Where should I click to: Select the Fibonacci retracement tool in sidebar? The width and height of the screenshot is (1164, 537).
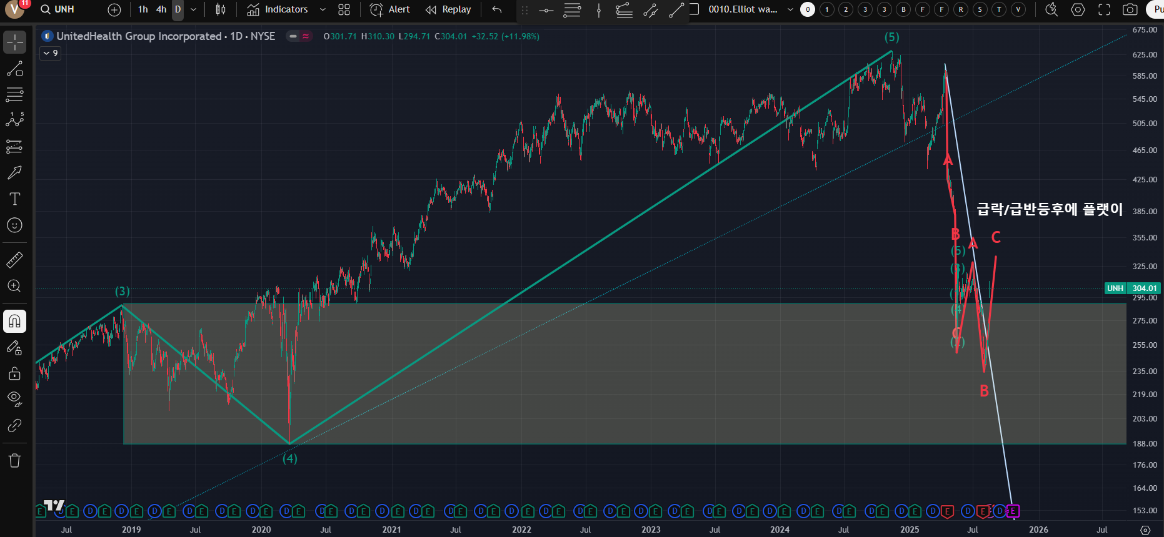14,95
